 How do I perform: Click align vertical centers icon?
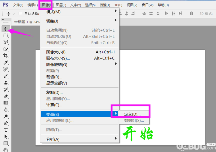tap(151, 13)
